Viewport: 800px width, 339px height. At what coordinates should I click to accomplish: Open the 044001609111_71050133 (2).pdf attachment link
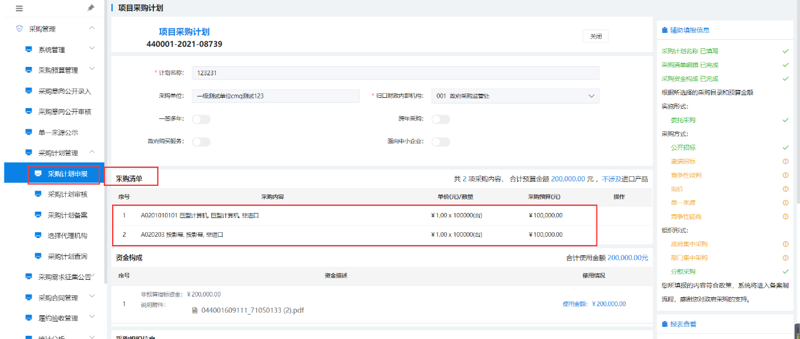(x=253, y=310)
